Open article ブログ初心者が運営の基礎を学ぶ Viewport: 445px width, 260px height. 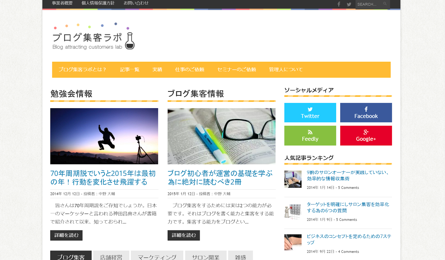pyautogui.click(x=220, y=178)
